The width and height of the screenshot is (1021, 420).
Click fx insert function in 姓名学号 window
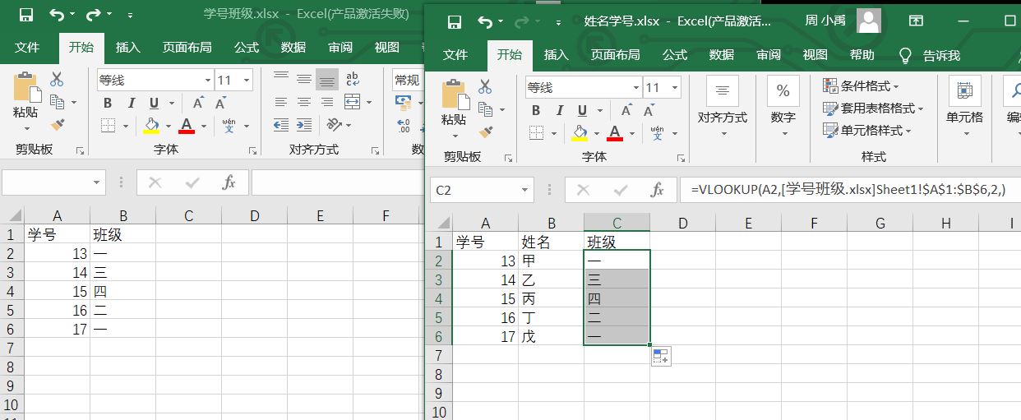coord(658,190)
